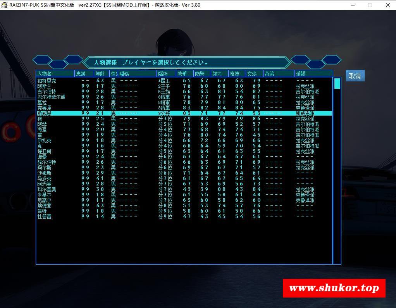This screenshot has height=308, width=396.
Task: Click the 派閥 column header
Action: click(313, 74)
